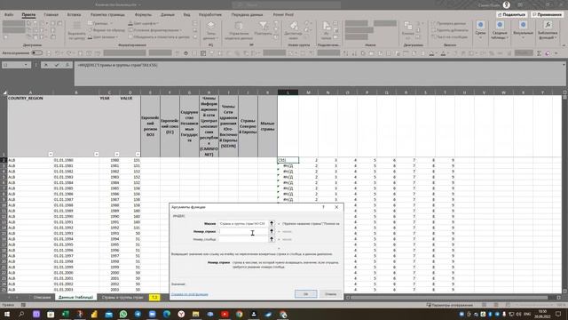
Task: Click the Типы данных icon
Action: point(211,25)
